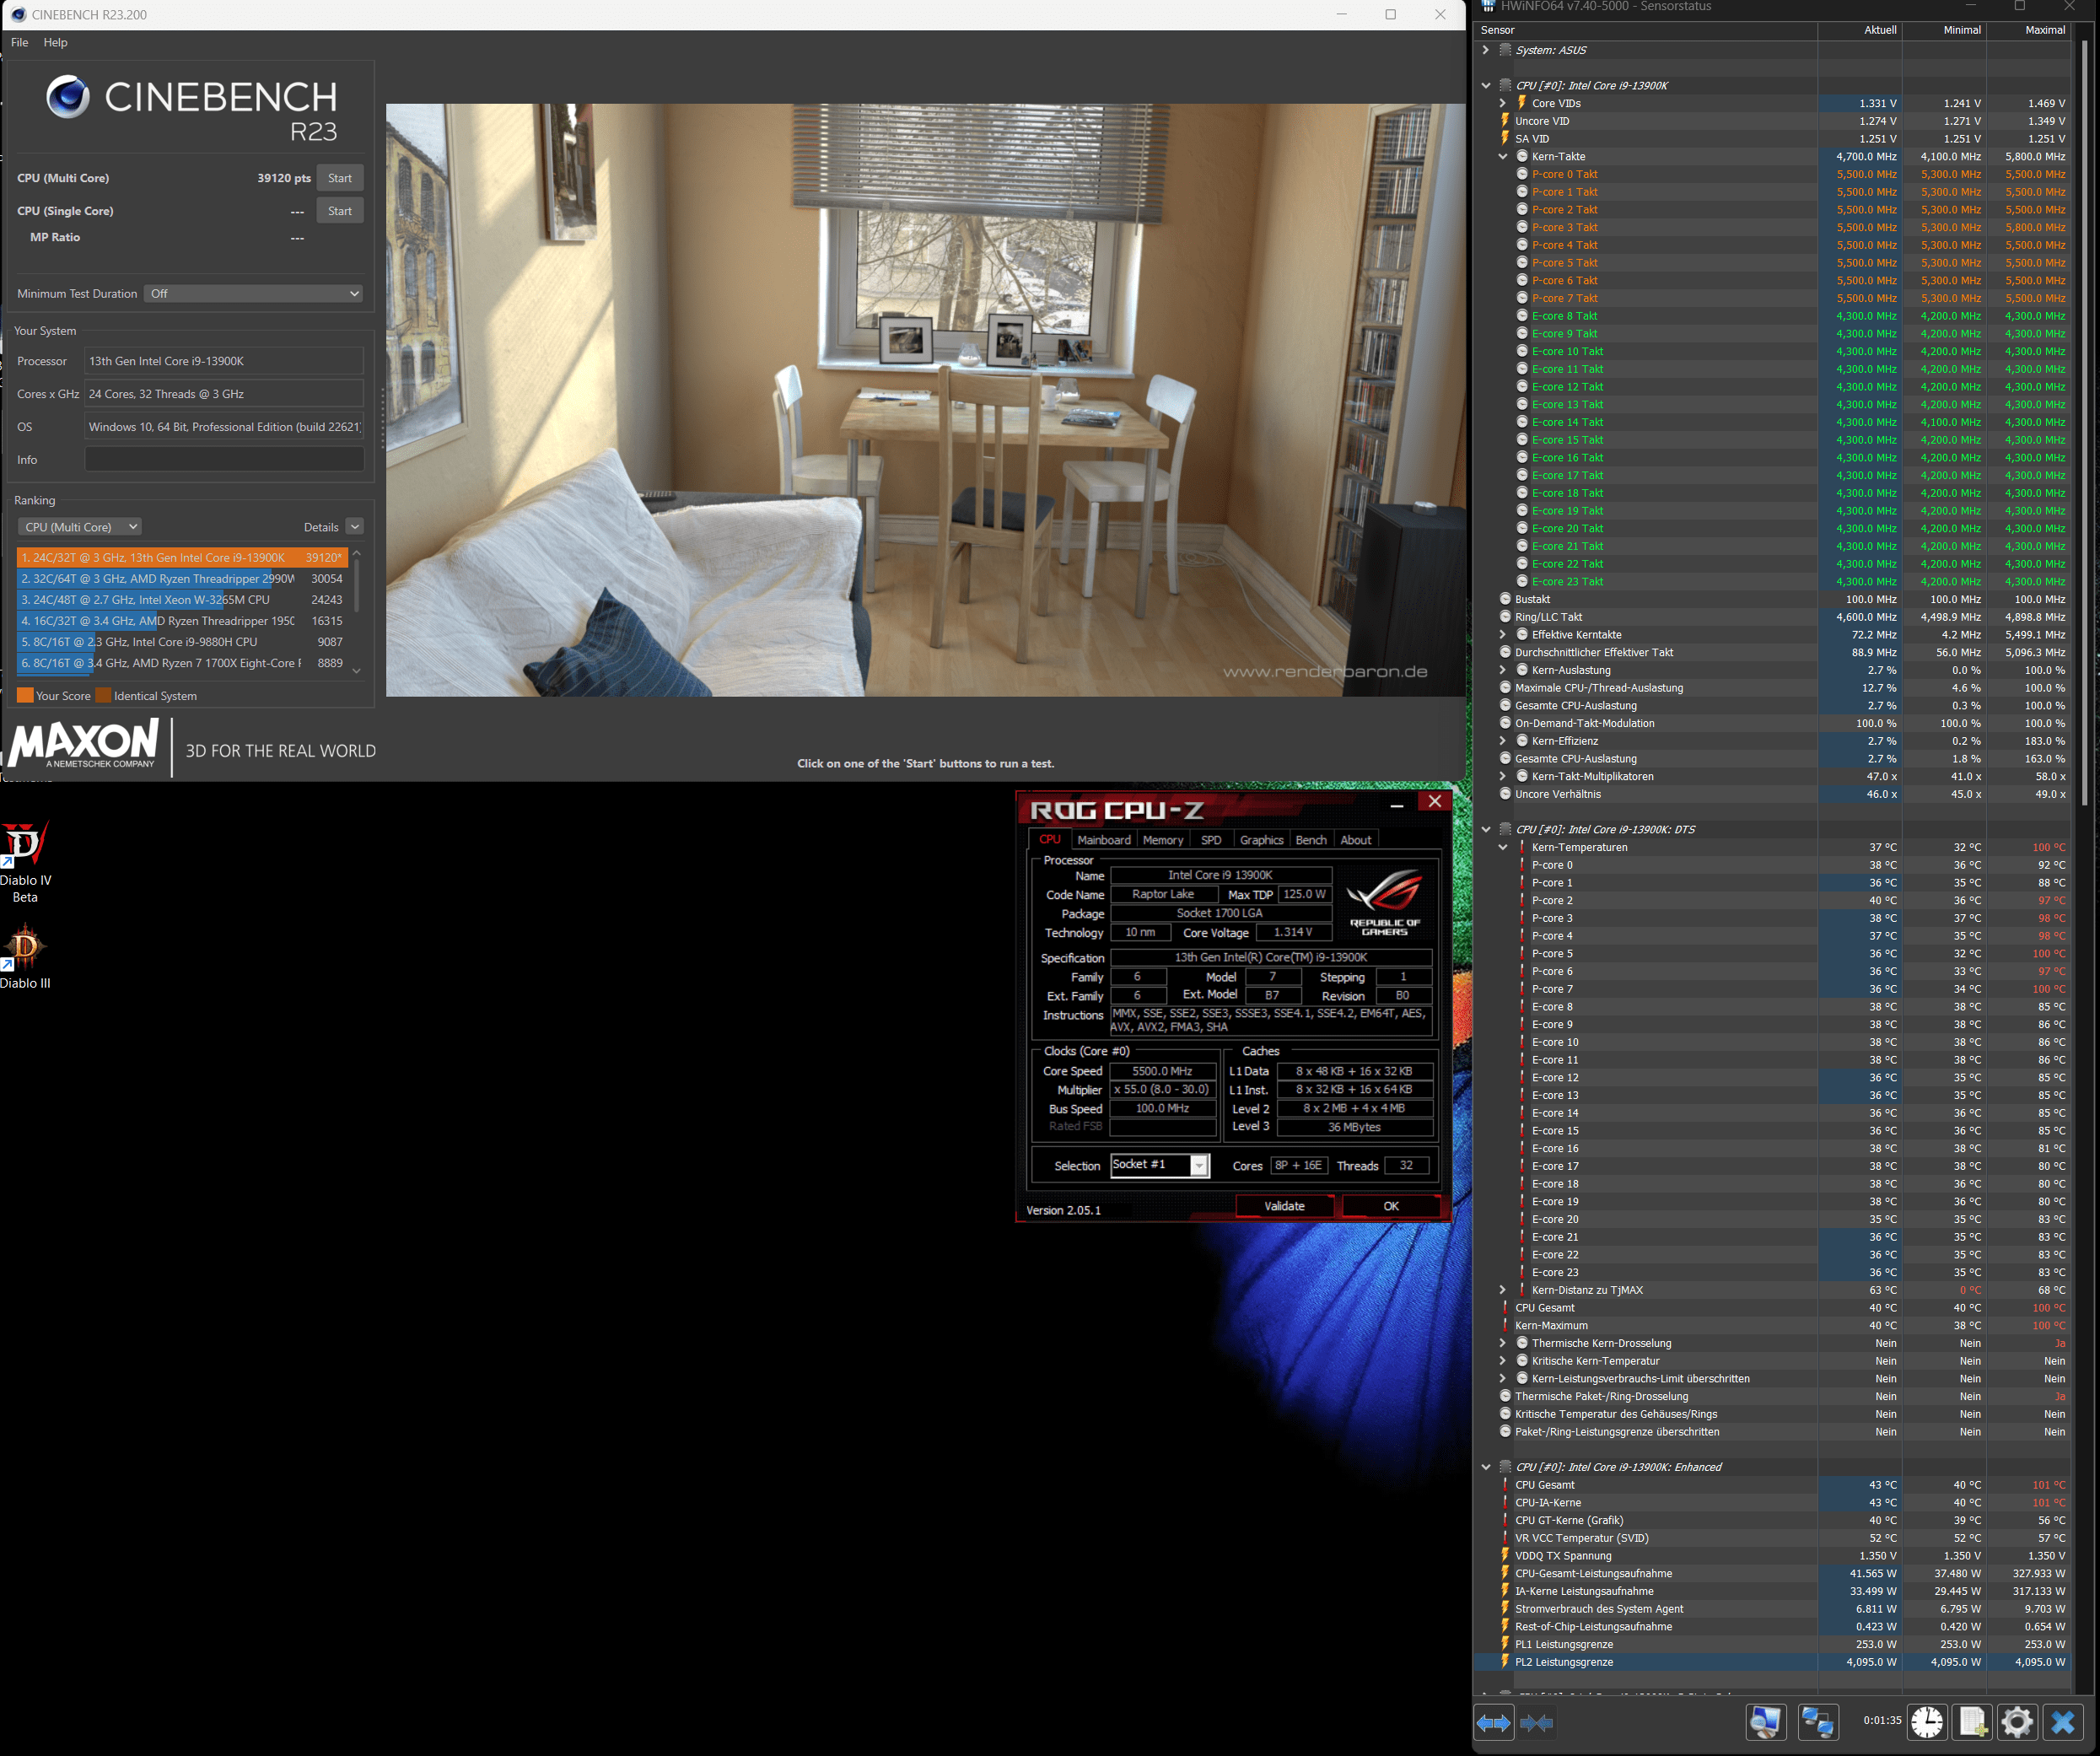Select the AMD Ryzen Threadripper 2990W ranking row
Viewport: 2100px width, 1756px height.
pos(181,579)
